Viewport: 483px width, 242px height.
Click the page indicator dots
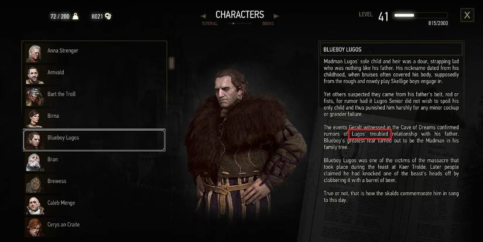240,23
